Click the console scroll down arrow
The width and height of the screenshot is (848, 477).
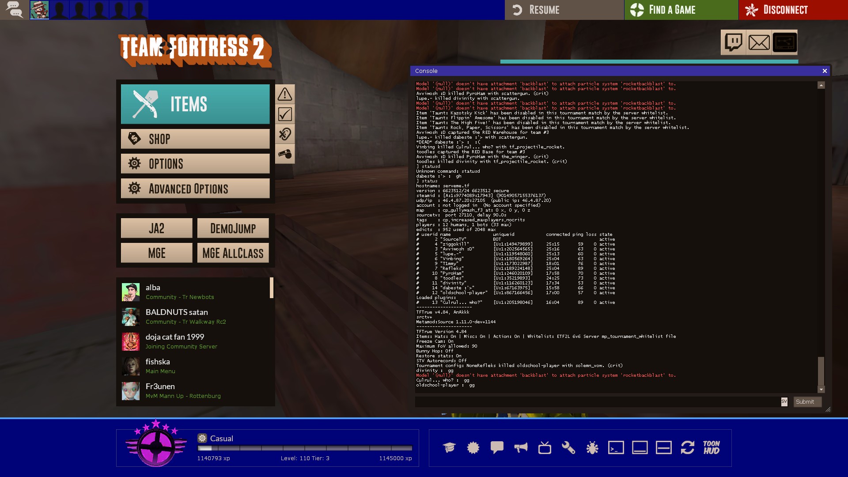coord(821,390)
